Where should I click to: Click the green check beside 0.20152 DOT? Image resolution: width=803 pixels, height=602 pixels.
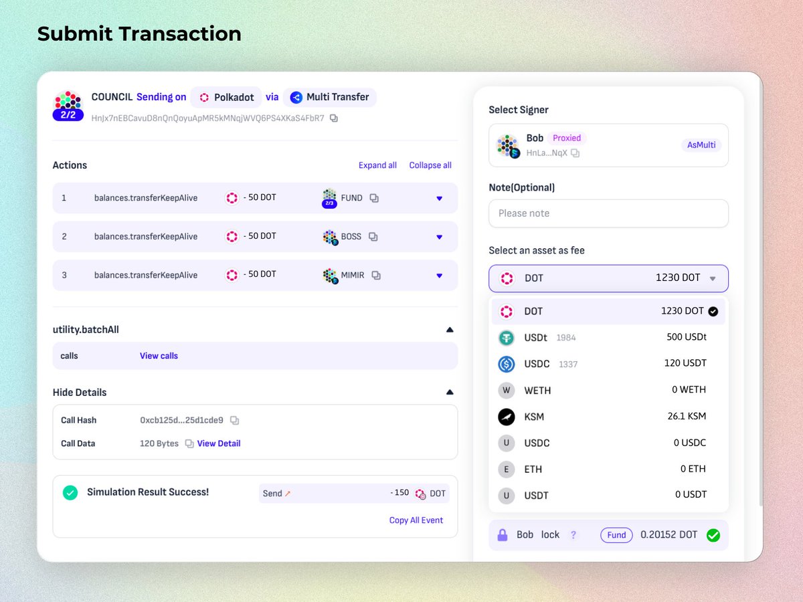pos(713,534)
